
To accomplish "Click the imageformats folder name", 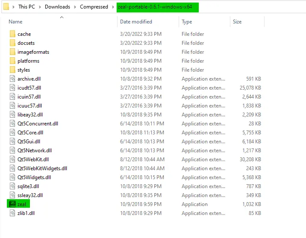I will (x=33, y=52).
